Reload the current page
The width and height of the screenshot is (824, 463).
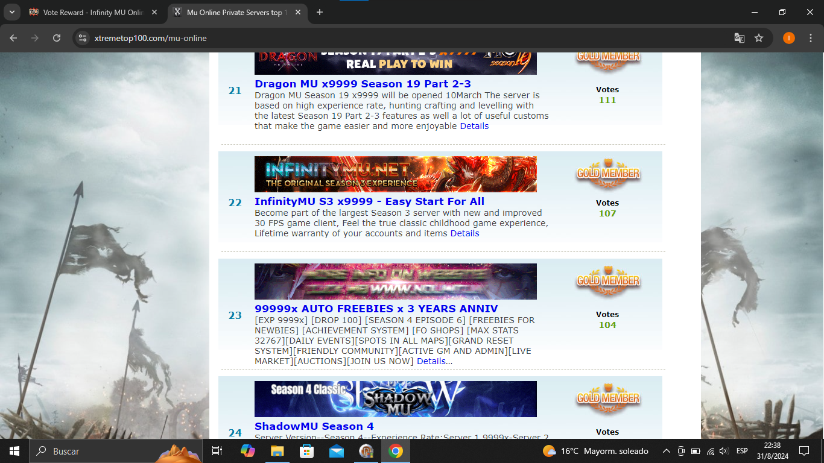coord(57,38)
